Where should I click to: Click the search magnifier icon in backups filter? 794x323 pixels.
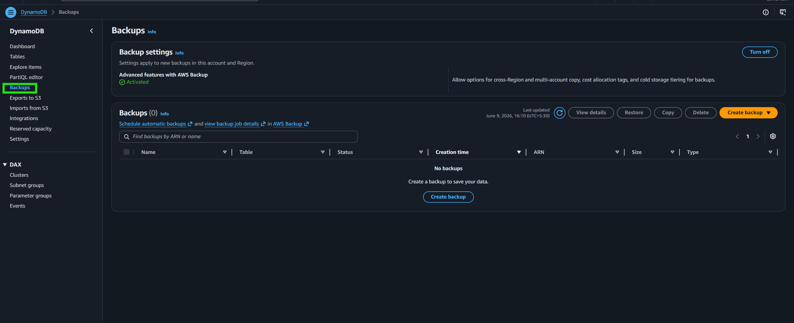pos(126,137)
